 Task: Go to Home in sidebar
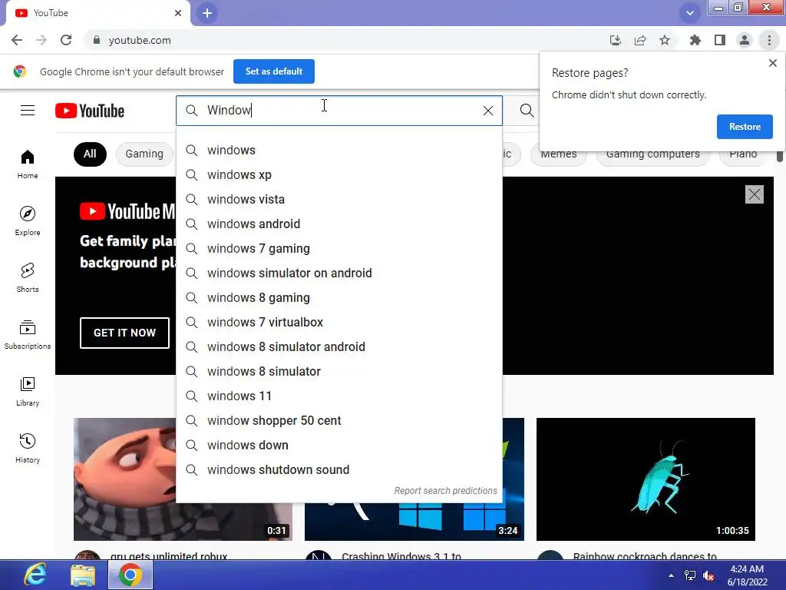28,164
